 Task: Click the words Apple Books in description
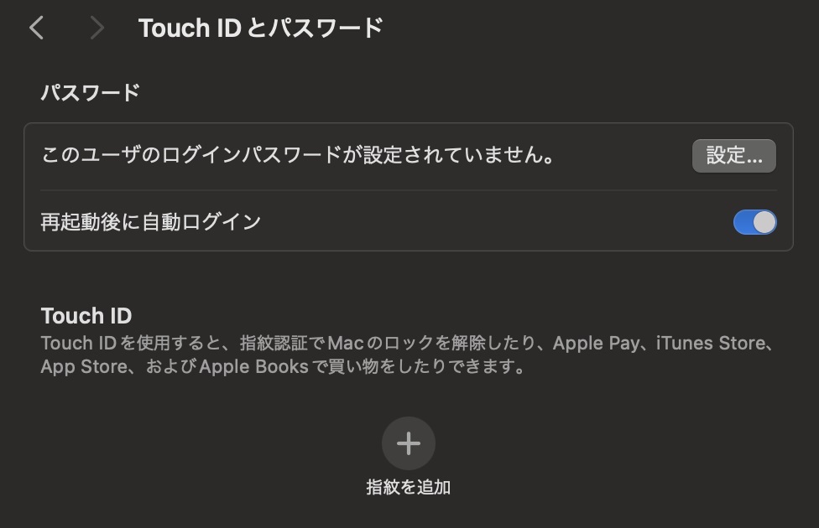[x=254, y=367]
